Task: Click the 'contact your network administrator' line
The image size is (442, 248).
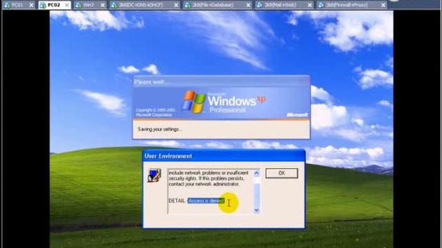Action: coord(204,184)
